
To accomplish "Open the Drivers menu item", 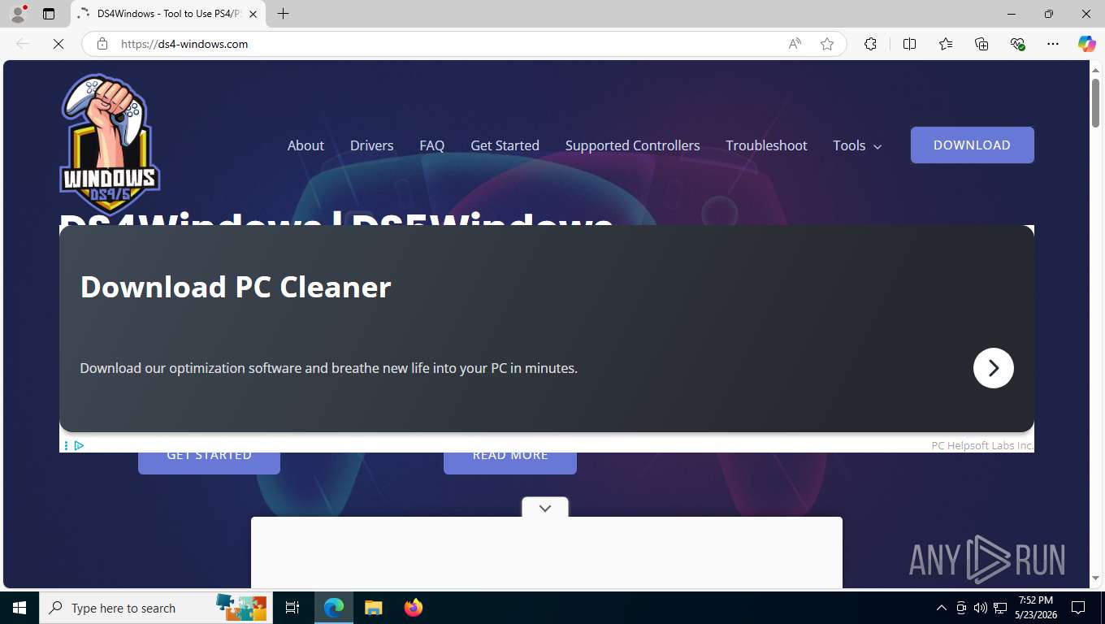I will 371,145.
